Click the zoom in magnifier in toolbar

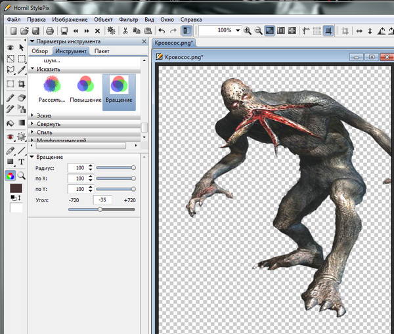(x=248, y=31)
